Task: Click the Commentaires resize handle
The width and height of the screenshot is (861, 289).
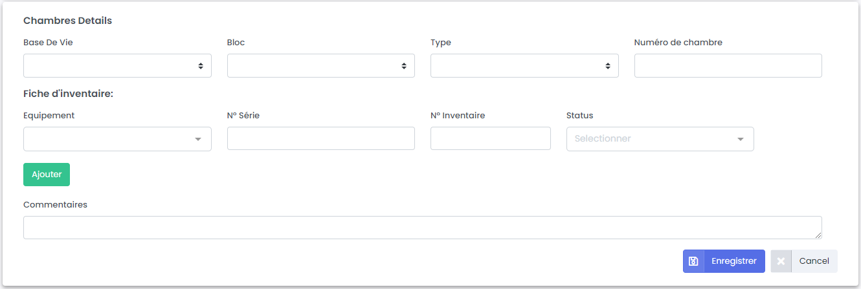Action: click(x=818, y=235)
